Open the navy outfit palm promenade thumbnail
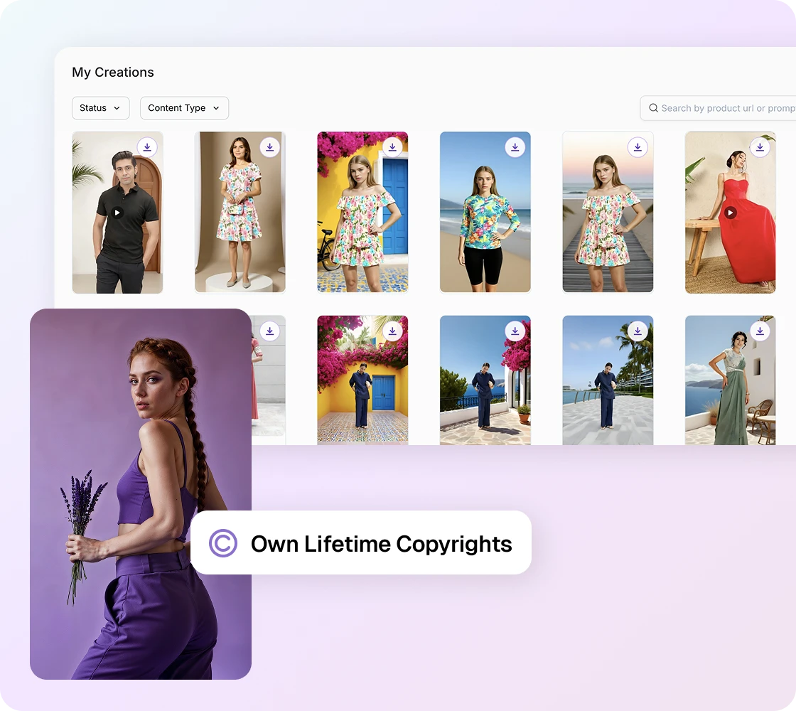Viewport: 796px width, 711px height. click(x=608, y=380)
